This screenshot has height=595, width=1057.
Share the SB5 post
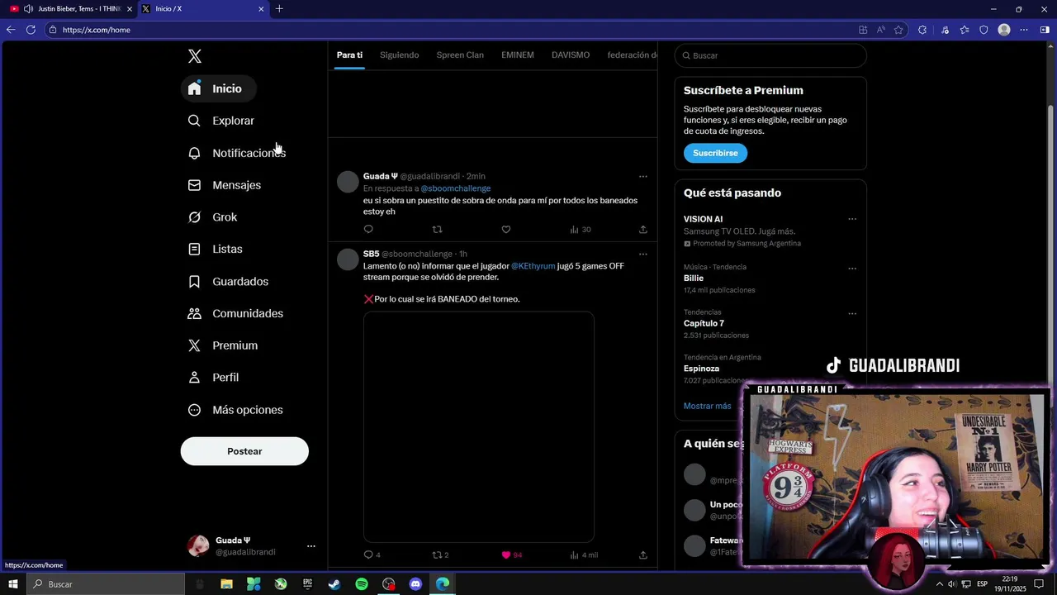coord(643,555)
